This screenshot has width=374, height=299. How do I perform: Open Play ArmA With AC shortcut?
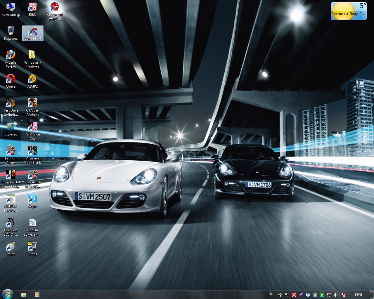(x=32, y=179)
